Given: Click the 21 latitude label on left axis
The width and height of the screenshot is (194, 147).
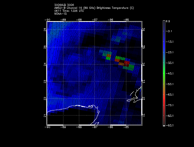Looking at the screenshot, I should click(x=45, y=115).
